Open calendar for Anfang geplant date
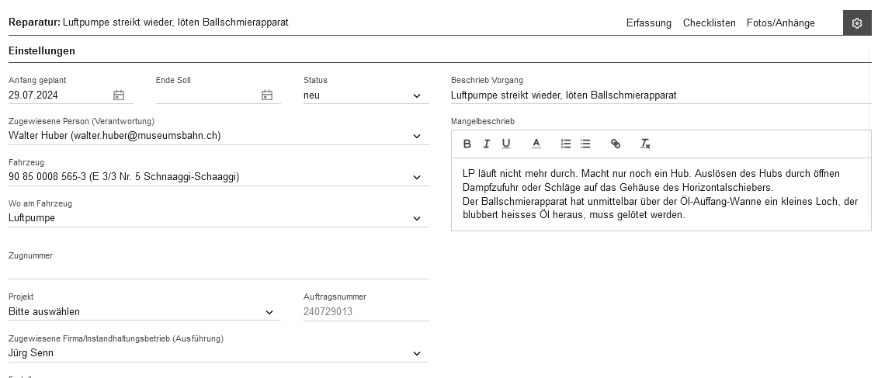Screen dimensions: 878x378 pos(119,95)
